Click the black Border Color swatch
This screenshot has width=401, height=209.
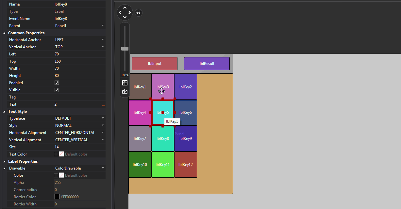(x=57, y=197)
